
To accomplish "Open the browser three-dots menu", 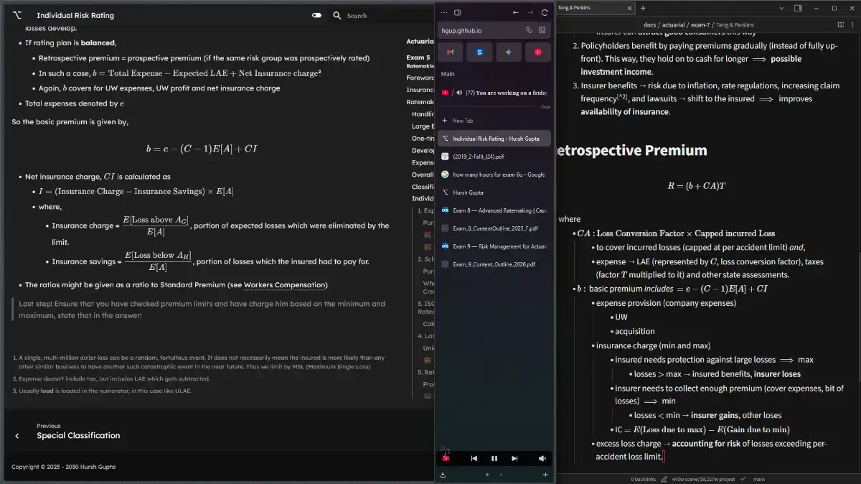I will tap(443, 12).
